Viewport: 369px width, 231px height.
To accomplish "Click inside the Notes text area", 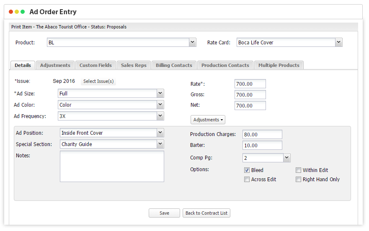I will [x=112, y=166].
